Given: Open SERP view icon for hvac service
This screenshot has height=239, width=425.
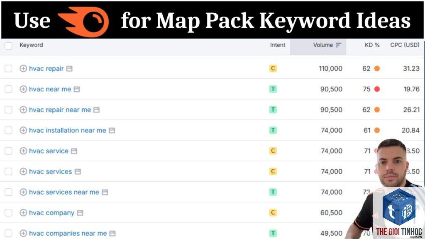Looking at the screenshot, I should (x=74, y=151).
